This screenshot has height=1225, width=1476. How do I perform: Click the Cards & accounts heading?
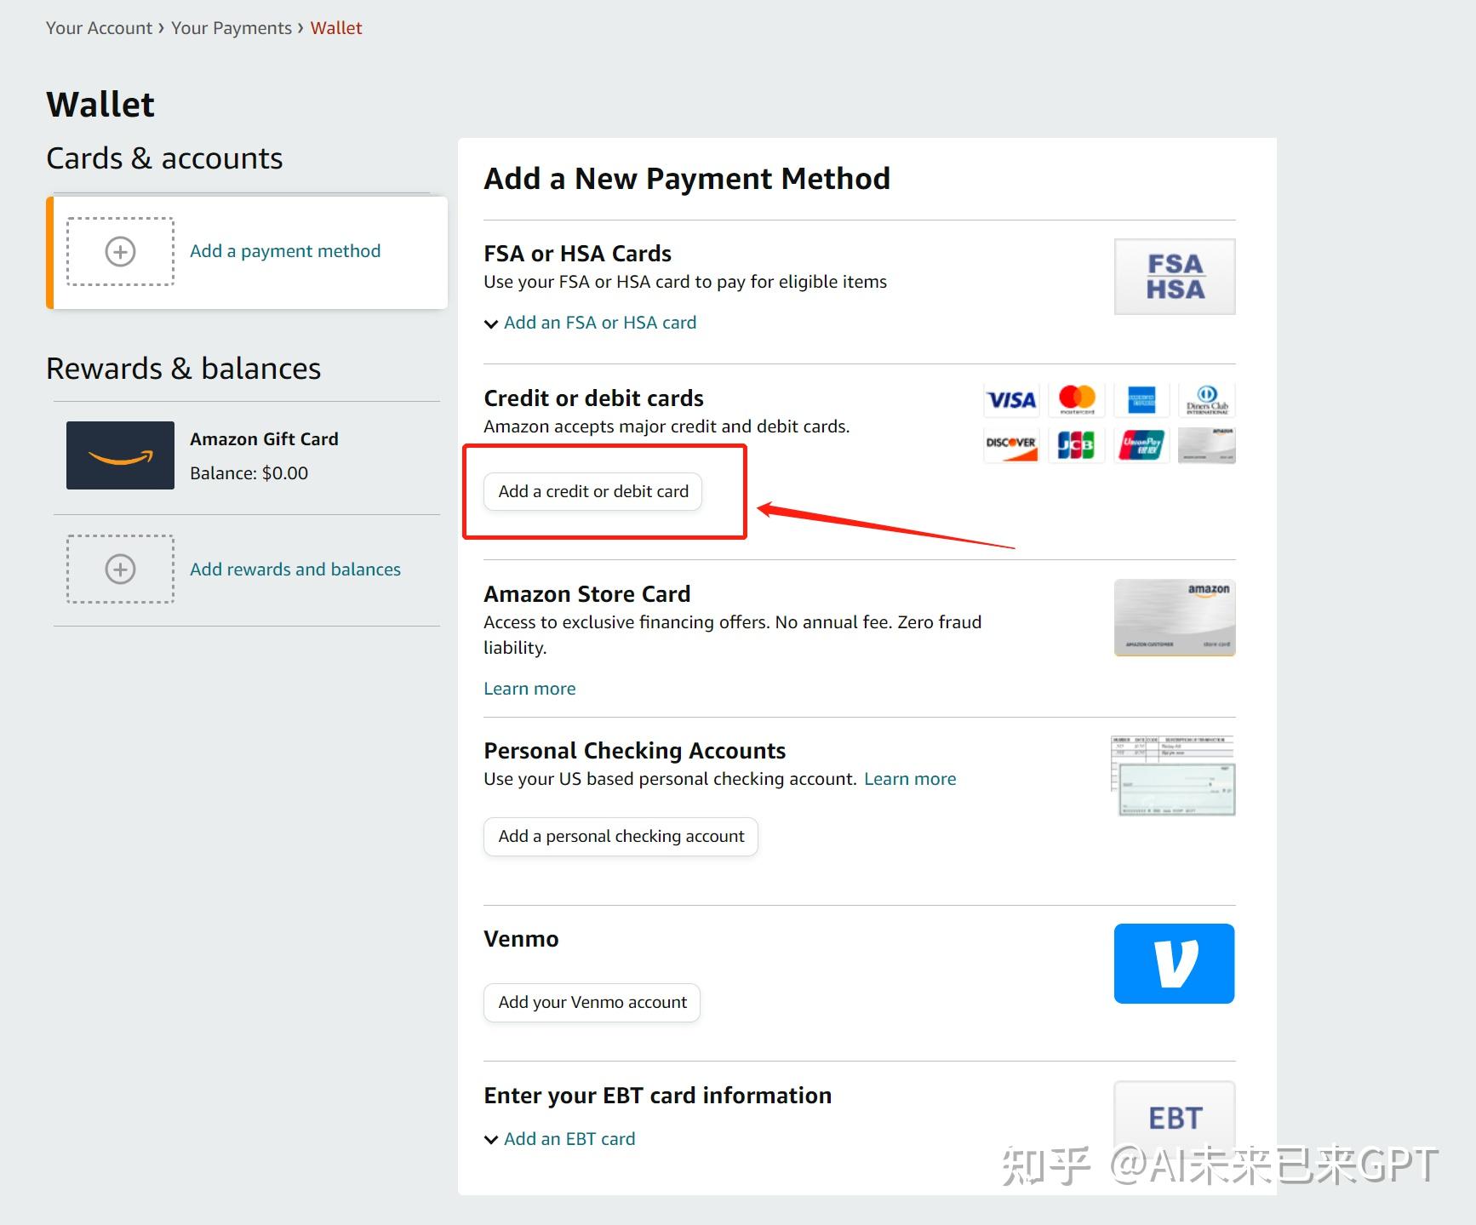(x=164, y=158)
